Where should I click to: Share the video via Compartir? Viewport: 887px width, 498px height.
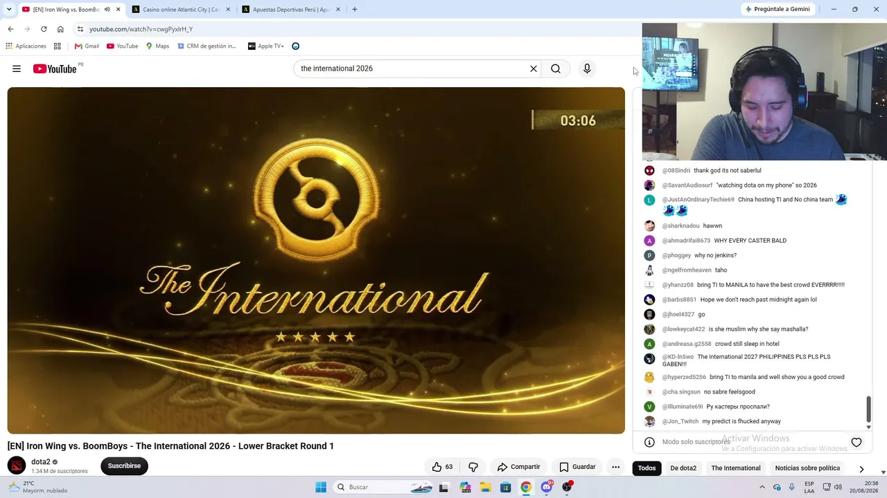coord(518,467)
